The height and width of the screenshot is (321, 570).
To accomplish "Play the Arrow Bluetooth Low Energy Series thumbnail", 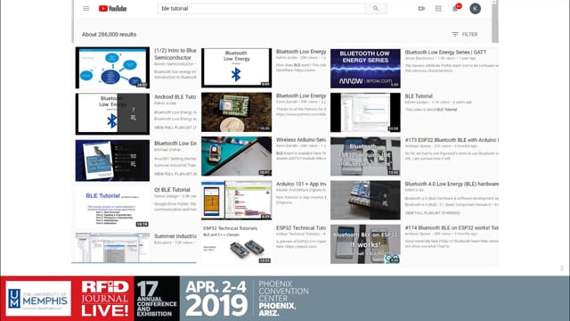I will coord(365,69).
